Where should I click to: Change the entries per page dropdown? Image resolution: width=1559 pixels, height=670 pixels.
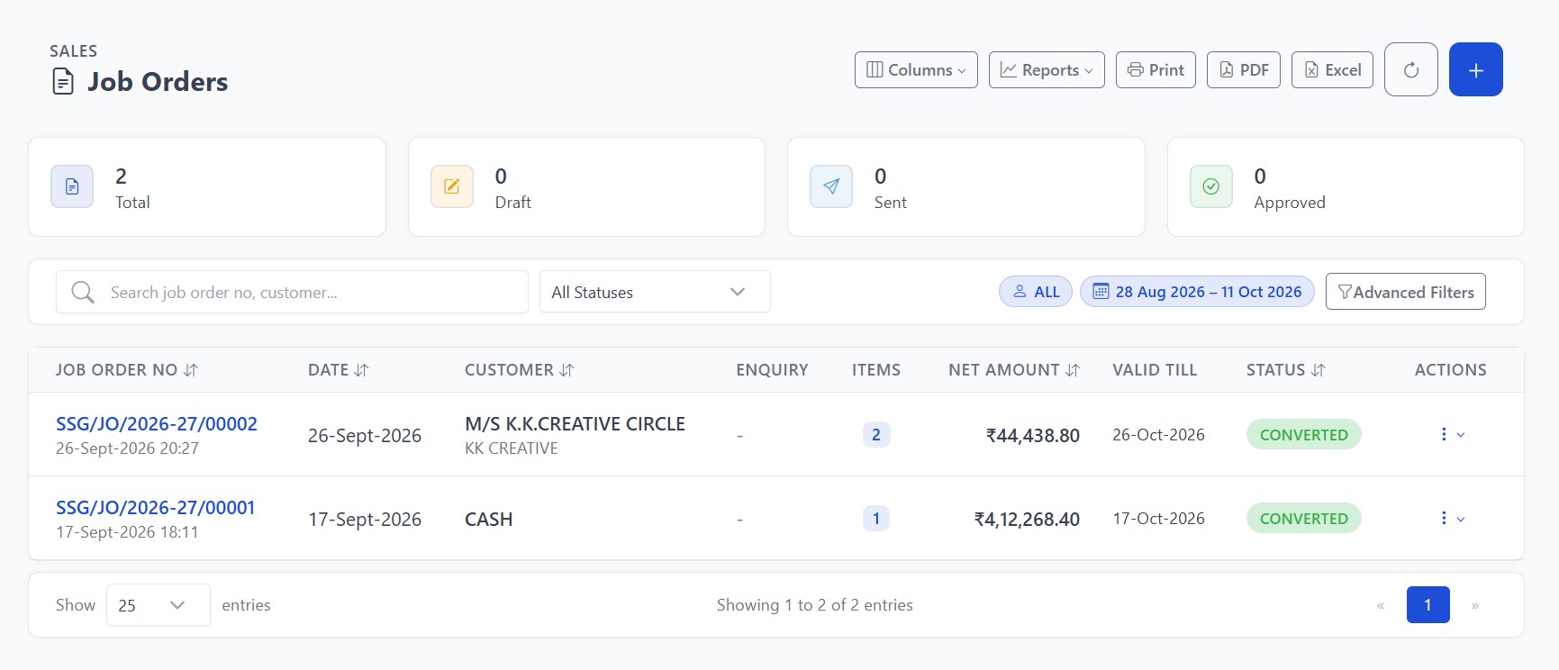tap(158, 605)
